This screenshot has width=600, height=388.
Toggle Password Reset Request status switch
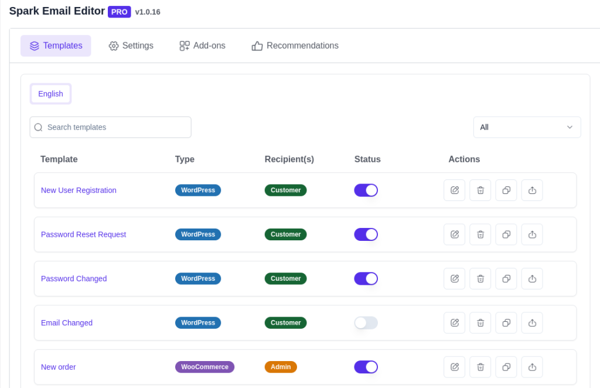point(366,234)
